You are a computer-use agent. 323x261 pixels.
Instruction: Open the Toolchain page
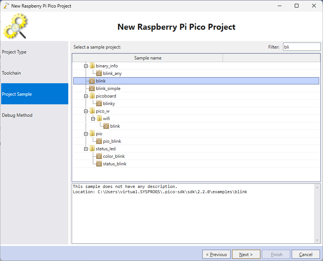tap(11, 73)
